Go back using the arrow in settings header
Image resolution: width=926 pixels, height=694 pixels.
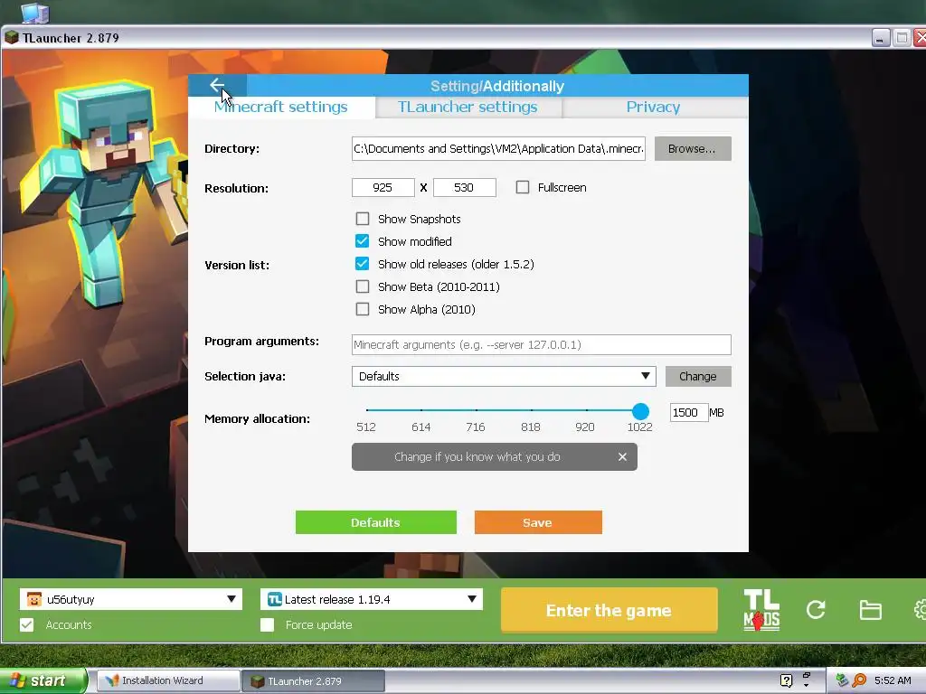pos(217,86)
